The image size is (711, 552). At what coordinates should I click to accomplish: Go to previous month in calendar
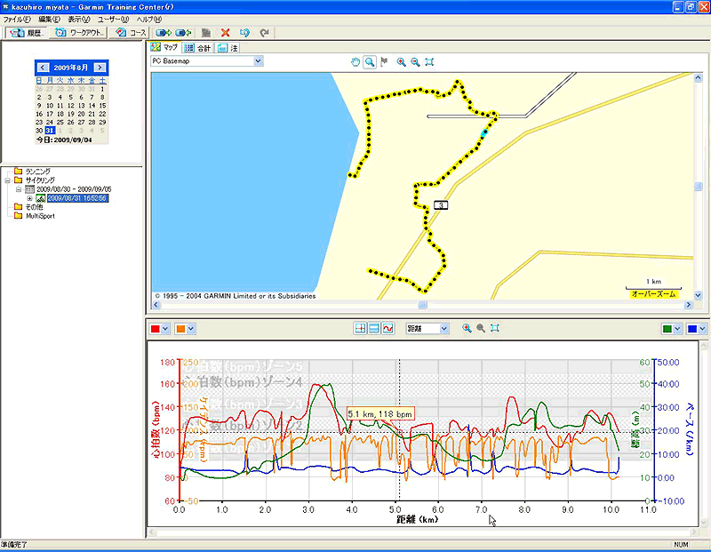point(43,68)
